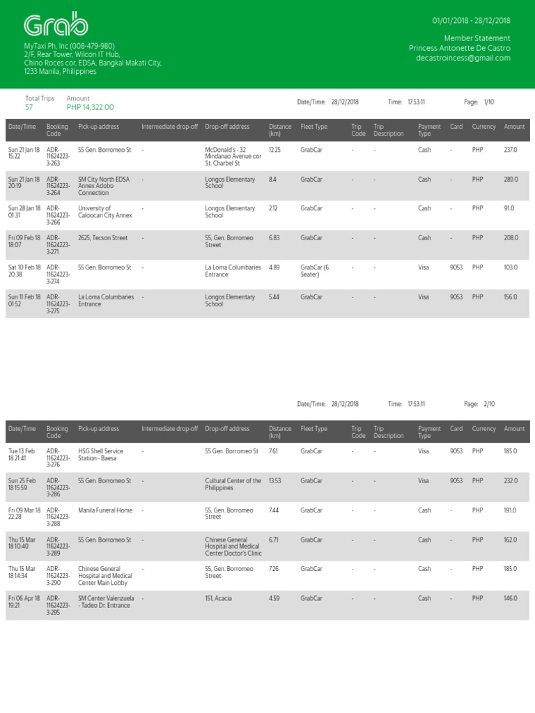Click the Grab logo in the header

pyautogui.click(x=56, y=25)
